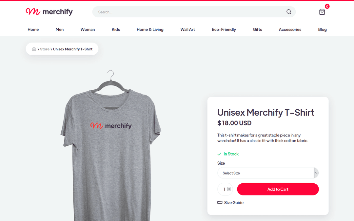Click the green In Stock checkmark icon
The height and width of the screenshot is (221, 354).
pos(219,154)
